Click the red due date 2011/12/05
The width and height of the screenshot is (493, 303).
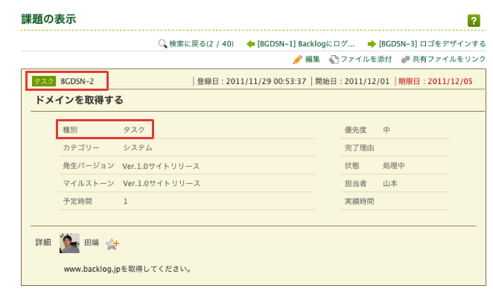(450, 81)
